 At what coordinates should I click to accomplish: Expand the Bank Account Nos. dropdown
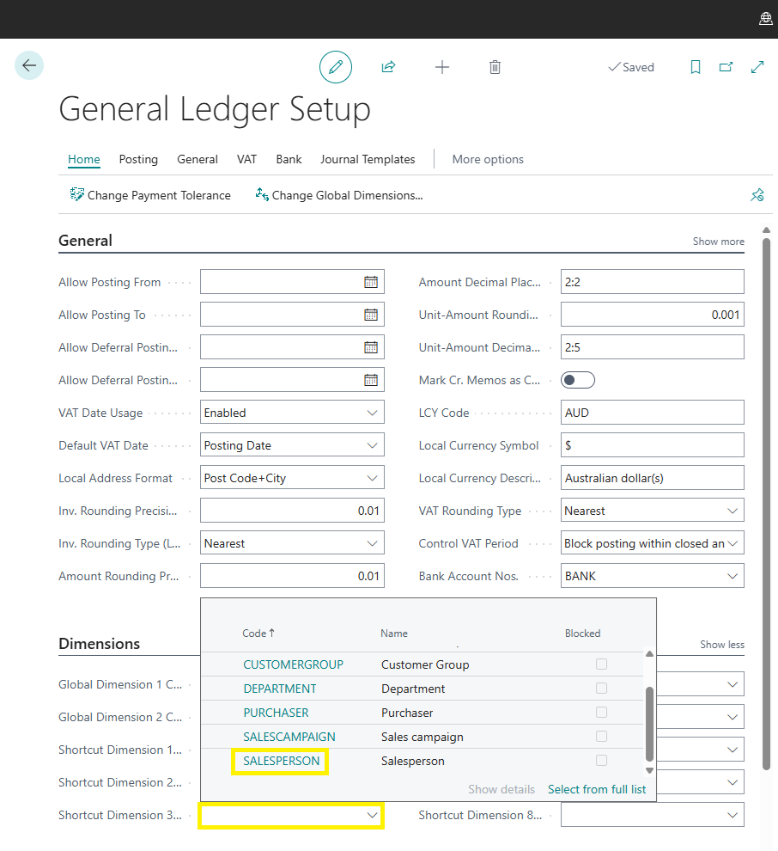coord(732,576)
